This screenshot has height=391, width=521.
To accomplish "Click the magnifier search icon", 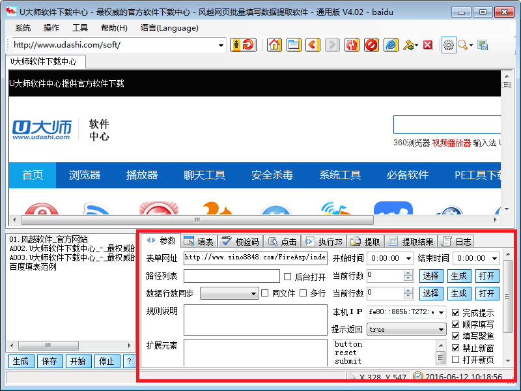I will pyautogui.click(x=463, y=45).
